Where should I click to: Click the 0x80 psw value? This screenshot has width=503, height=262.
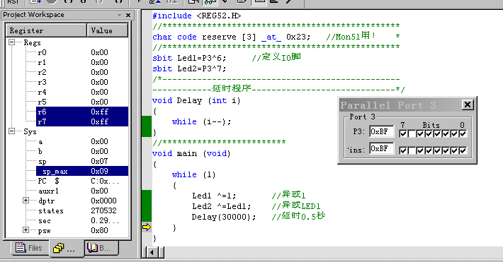coord(99,230)
